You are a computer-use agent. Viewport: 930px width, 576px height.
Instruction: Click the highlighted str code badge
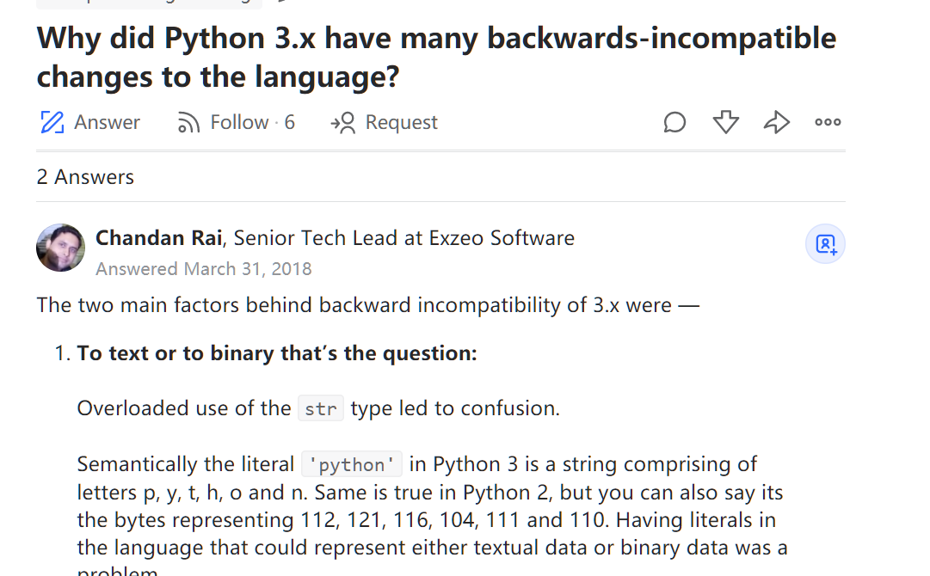point(320,408)
